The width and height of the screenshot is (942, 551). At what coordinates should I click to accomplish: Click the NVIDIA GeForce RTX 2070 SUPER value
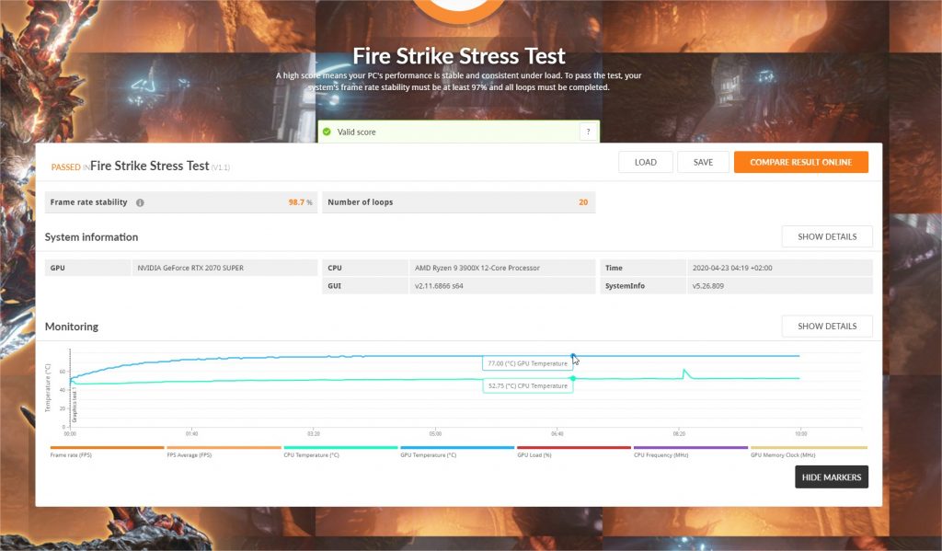point(190,268)
